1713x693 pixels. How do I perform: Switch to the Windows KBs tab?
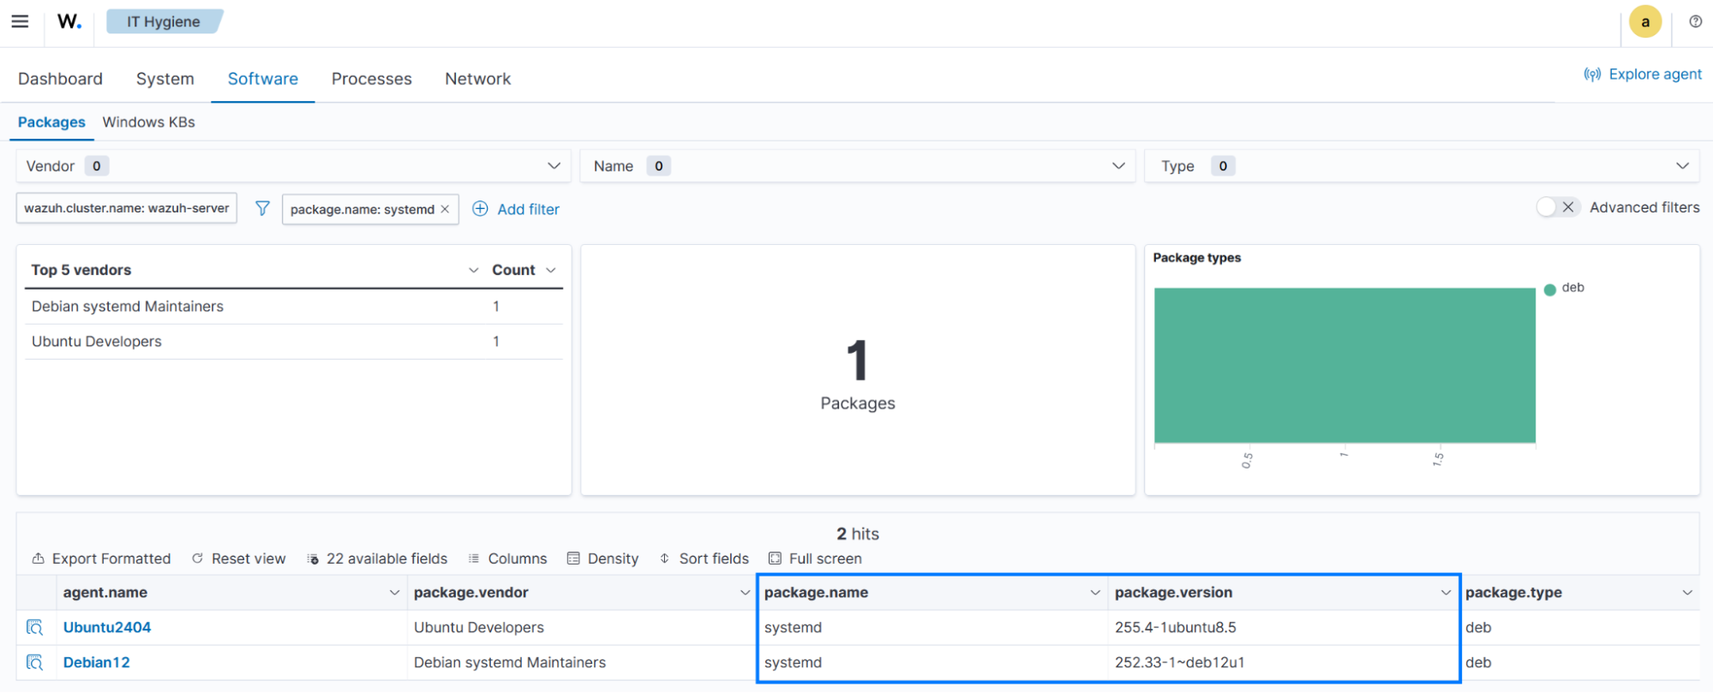click(x=148, y=122)
